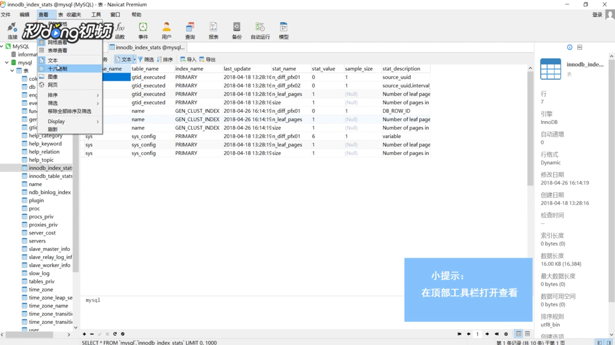Click the Import (导入) icon button
The height and width of the screenshot is (345, 615).
188,60
